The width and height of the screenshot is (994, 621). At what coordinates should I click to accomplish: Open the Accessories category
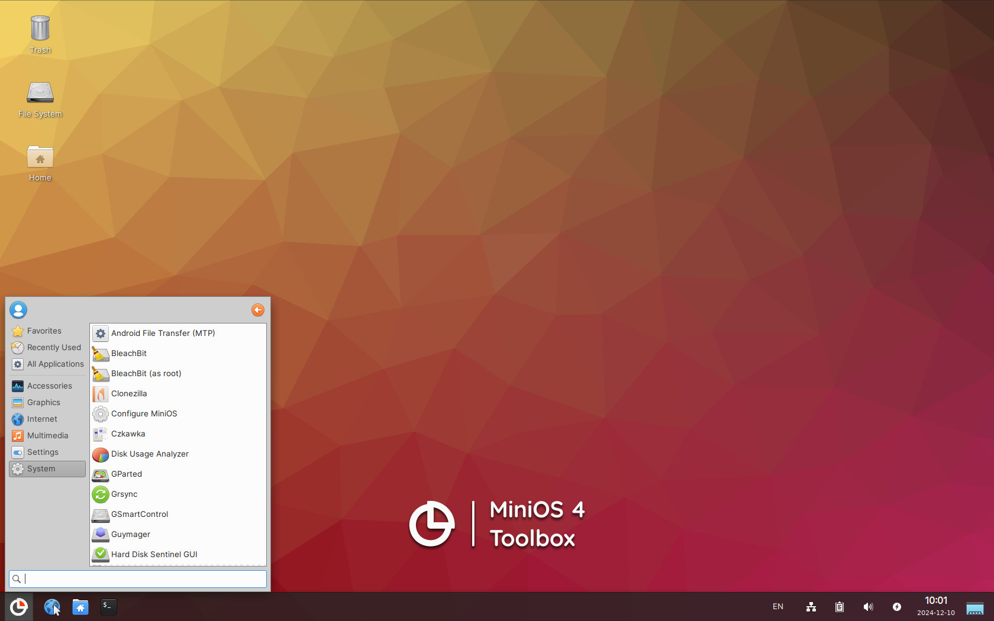pyautogui.click(x=47, y=386)
